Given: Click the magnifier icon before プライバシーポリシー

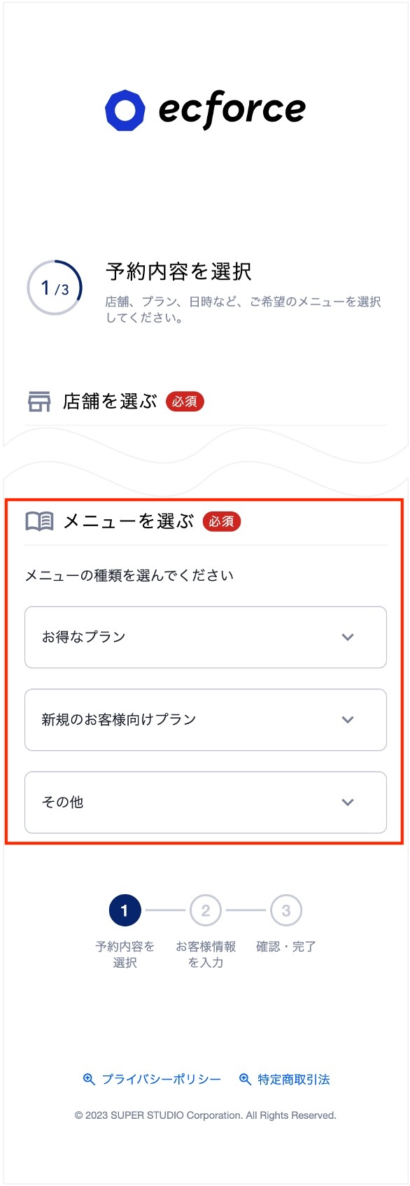Looking at the screenshot, I should click(89, 1079).
